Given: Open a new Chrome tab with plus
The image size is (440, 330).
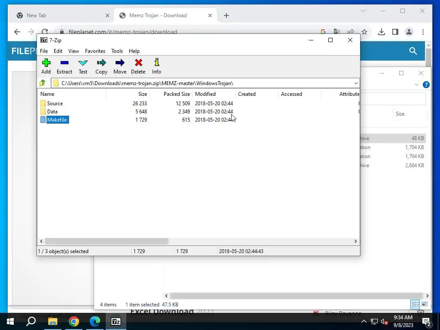Looking at the screenshot, I should pyautogui.click(x=226, y=15).
